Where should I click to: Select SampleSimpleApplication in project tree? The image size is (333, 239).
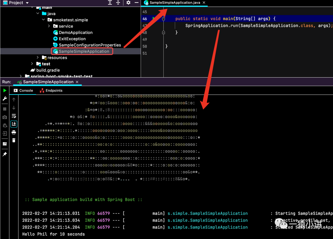click(84, 51)
